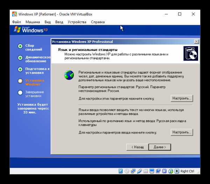
Task: Open the Устройства menu
Action: 77,22
